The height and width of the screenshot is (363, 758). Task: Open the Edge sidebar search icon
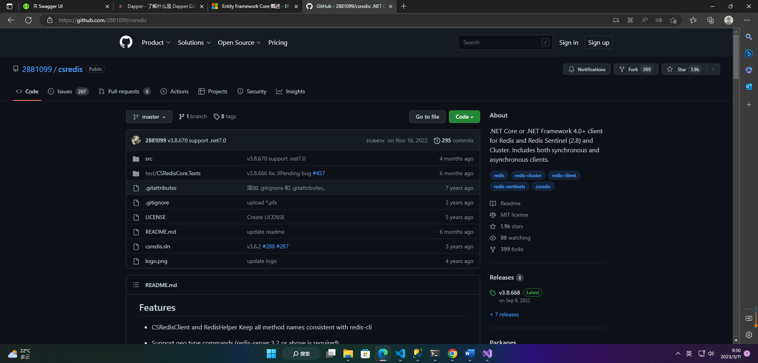(x=749, y=37)
